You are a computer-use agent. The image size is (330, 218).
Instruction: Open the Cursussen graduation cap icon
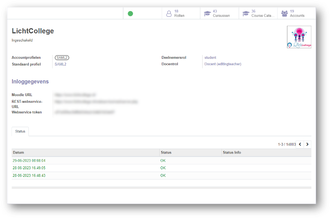[x=207, y=13]
